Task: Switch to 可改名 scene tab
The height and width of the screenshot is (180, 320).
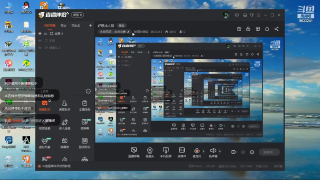Action: (x=76, y=26)
